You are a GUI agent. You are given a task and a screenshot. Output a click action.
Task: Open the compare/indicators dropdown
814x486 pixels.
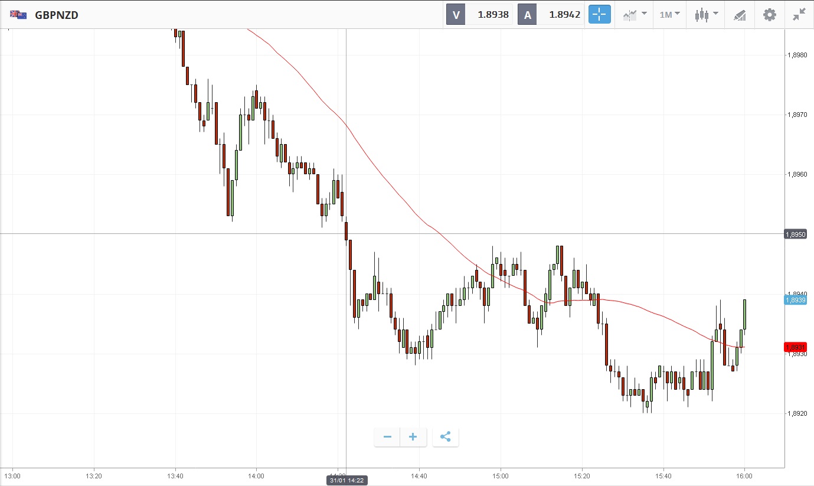point(635,15)
